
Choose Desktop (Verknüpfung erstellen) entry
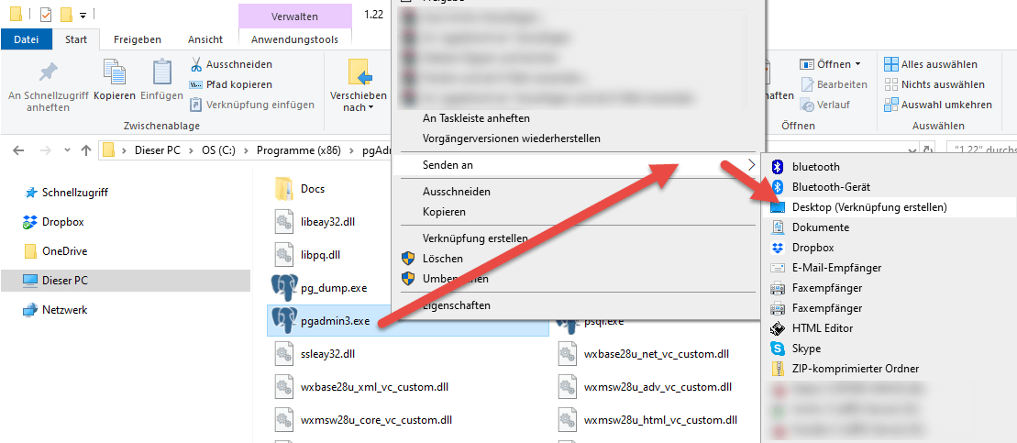tap(868, 207)
